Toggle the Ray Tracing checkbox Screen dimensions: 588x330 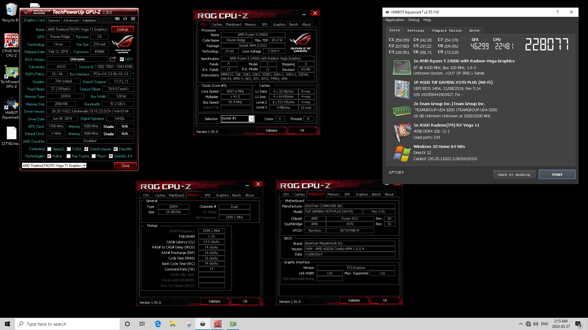click(69, 156)
